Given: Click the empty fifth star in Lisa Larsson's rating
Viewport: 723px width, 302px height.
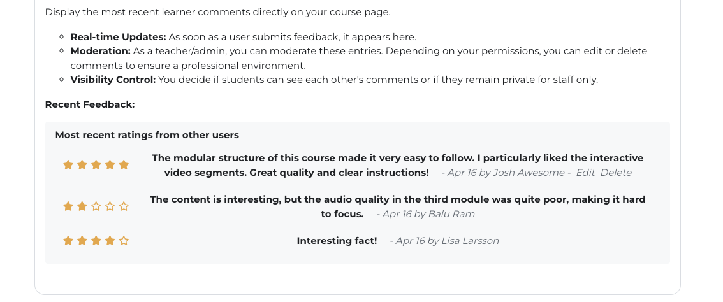Looking at the screenshot, I should click(124, 241).
